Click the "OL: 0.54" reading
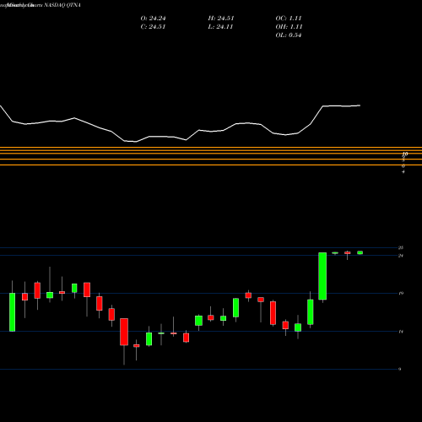422x422 pixels. click(289, 35)
